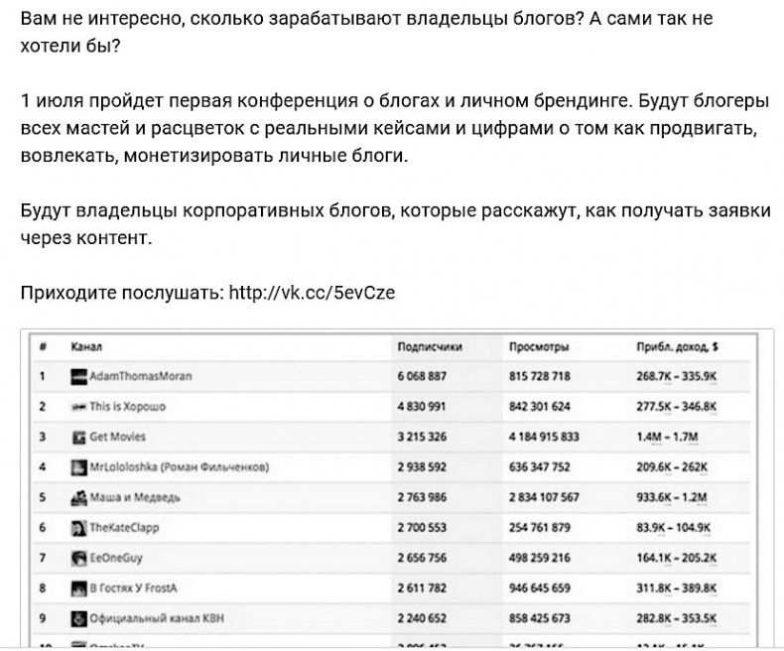Image resolution: width=784 pixels, height=651 pixels.
Task: Click the Официальный канал КВН avatar
Action: point(79,618)
